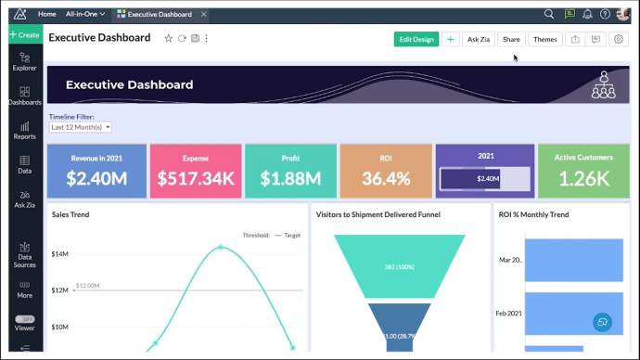Open Reports in the sidebar
Image resolution: width=640 pixels, height=360 pixels.
[x=24, y=131]
